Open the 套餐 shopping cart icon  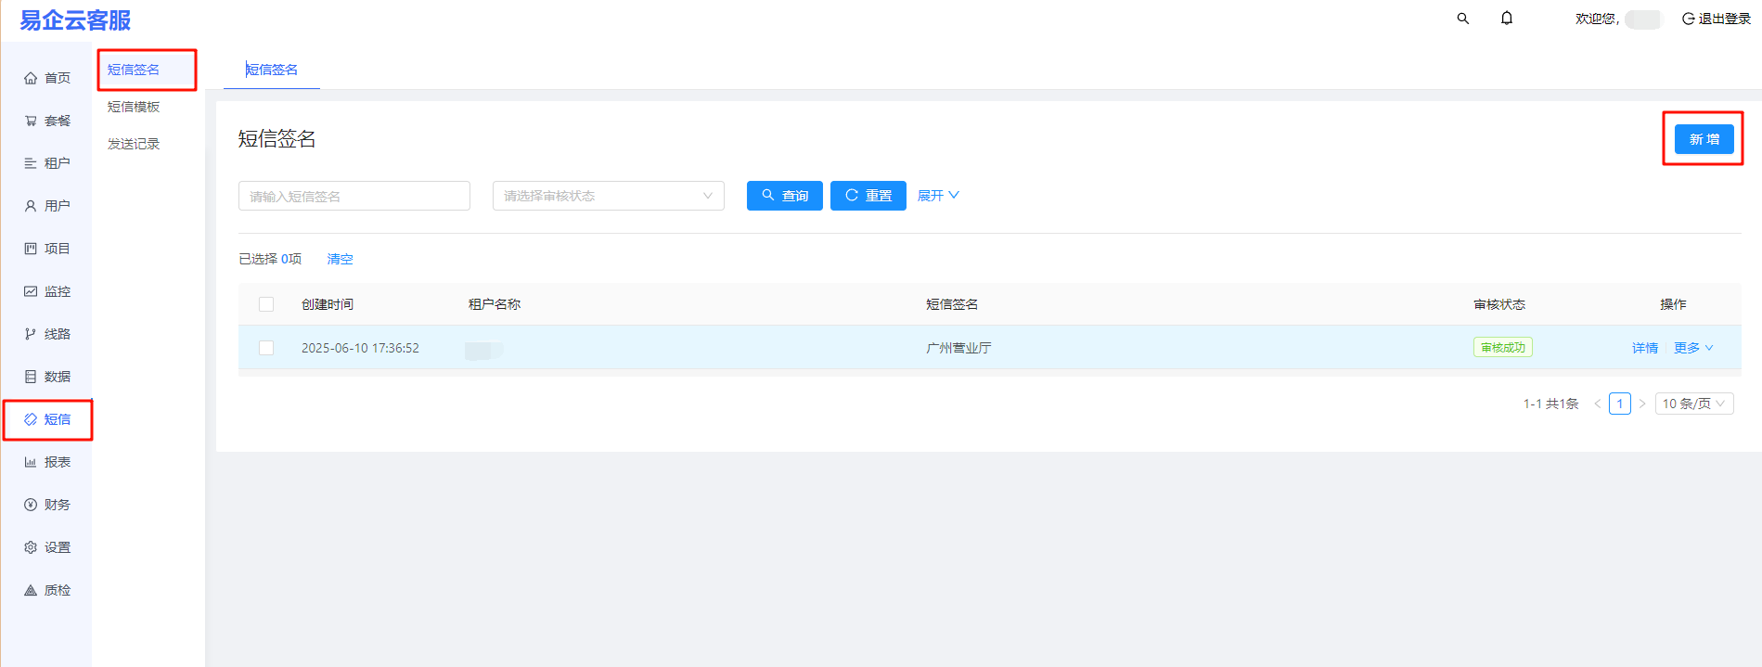[x=31, y=121]
